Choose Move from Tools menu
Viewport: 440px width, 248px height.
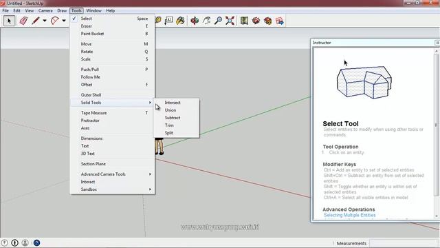point(112,44)
